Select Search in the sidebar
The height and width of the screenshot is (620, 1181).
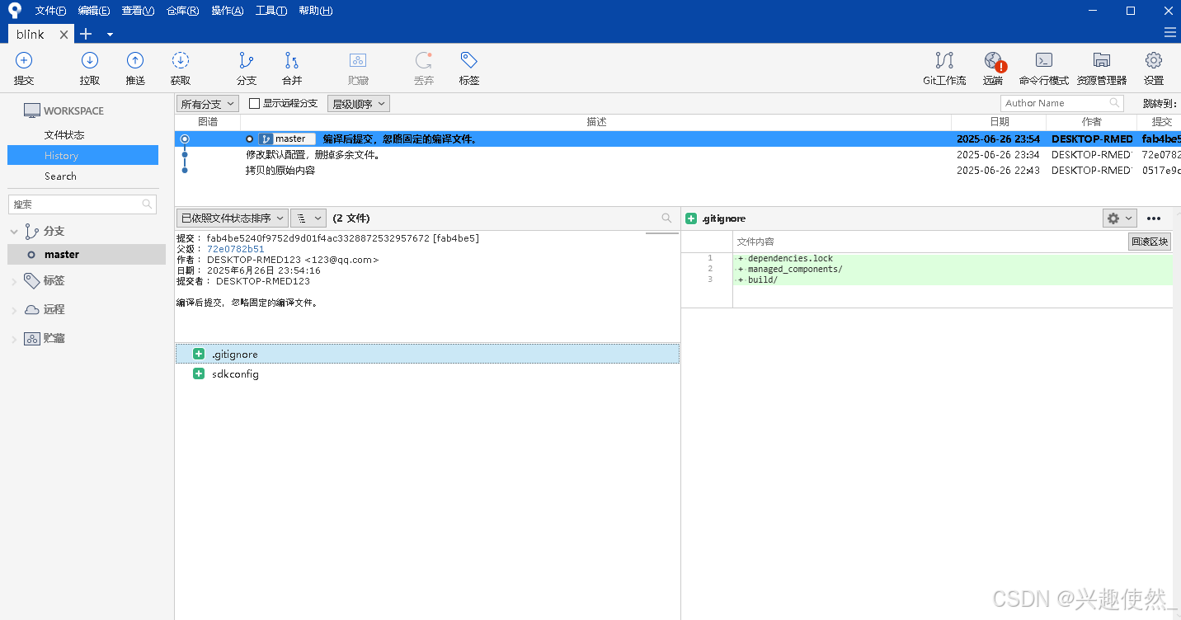tap(60, 176)
